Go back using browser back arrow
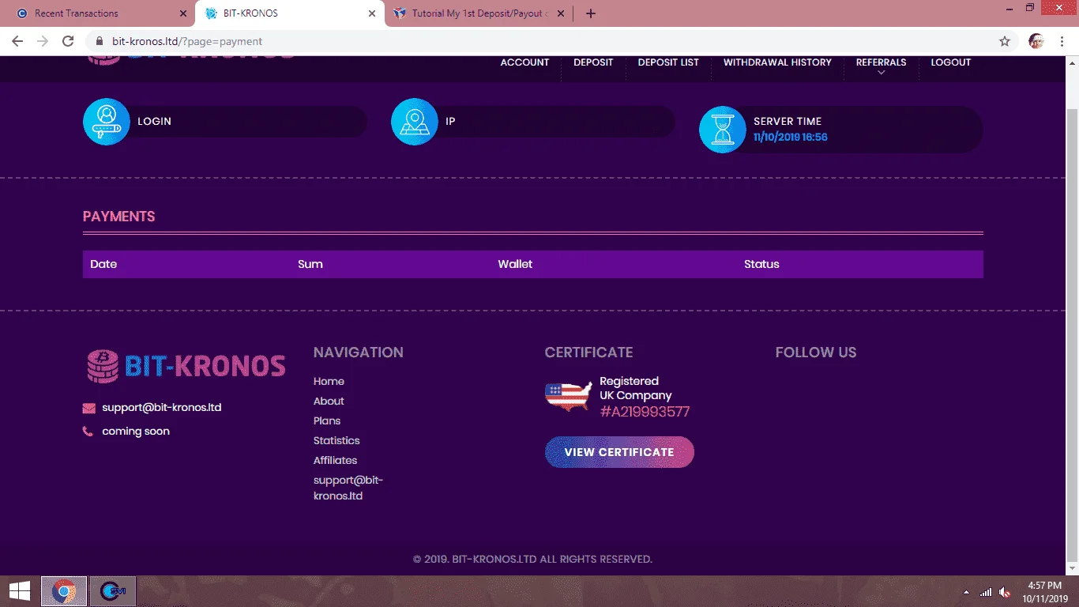The width and height of the screenshot is (1079, 607). point(17,41)
